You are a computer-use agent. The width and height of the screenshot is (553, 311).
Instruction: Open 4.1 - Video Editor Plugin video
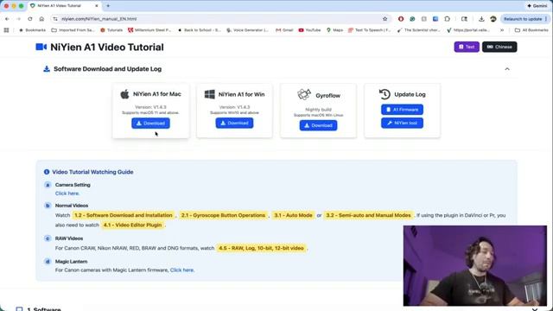(x=132, y=225)
